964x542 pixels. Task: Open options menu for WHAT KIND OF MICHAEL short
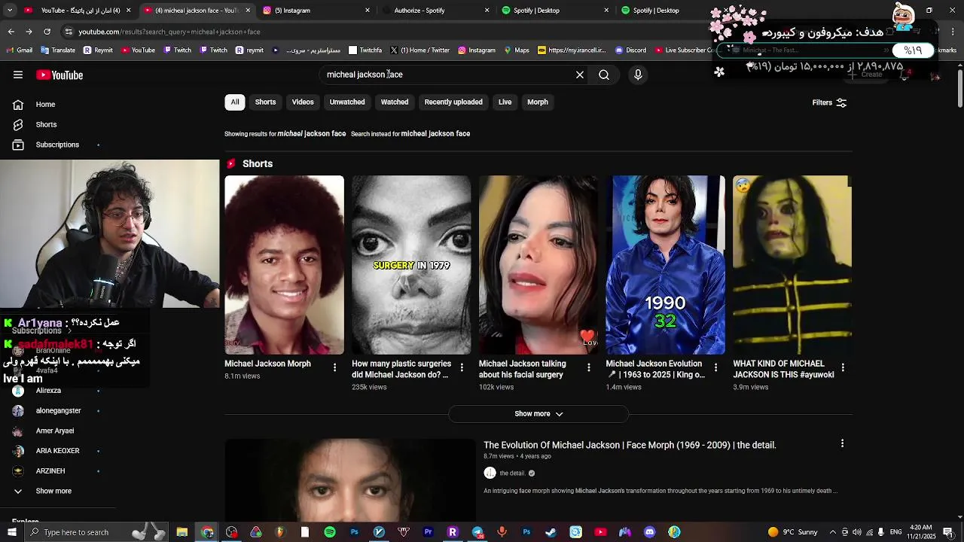843,367
